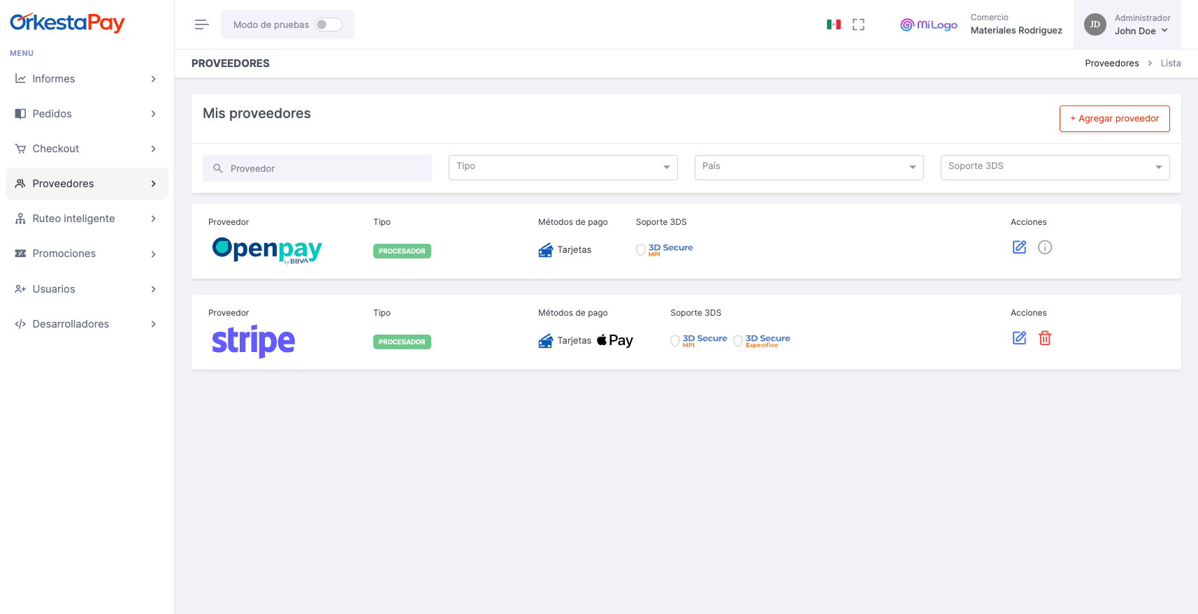This screenshot has width=1198, height=614.
Task: Show info for Openpay provider
Action: point(1045,247)
